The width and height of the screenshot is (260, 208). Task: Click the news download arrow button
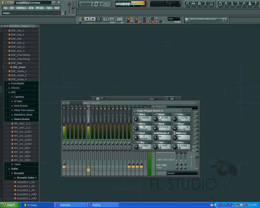(x=224, y=20)
